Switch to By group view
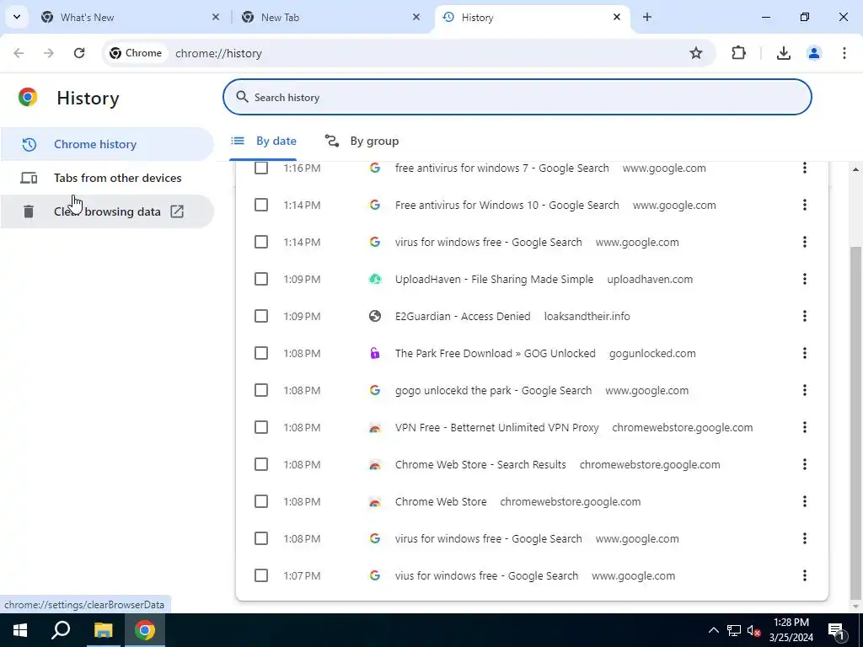The height and width of the screenshot is (647, 863). point(362,142)
